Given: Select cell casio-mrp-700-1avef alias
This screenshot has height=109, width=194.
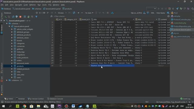Looking at the screenshot, I should 146,22.
